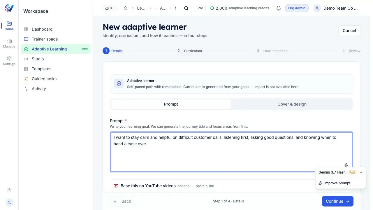Open the search icon in the top bar
The image size is (373, 210).
pos(186,8)
